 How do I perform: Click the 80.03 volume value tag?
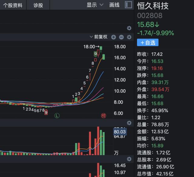pos(120,132)
